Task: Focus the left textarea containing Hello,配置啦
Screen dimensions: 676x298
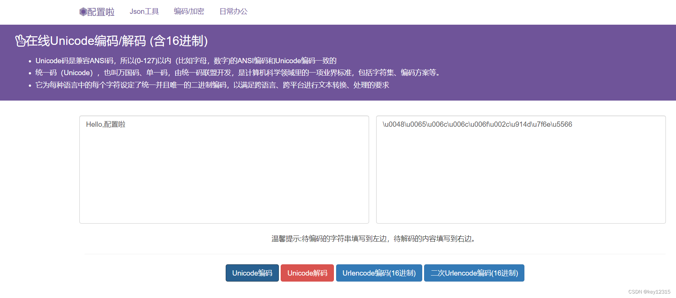Action: [224, 169]
